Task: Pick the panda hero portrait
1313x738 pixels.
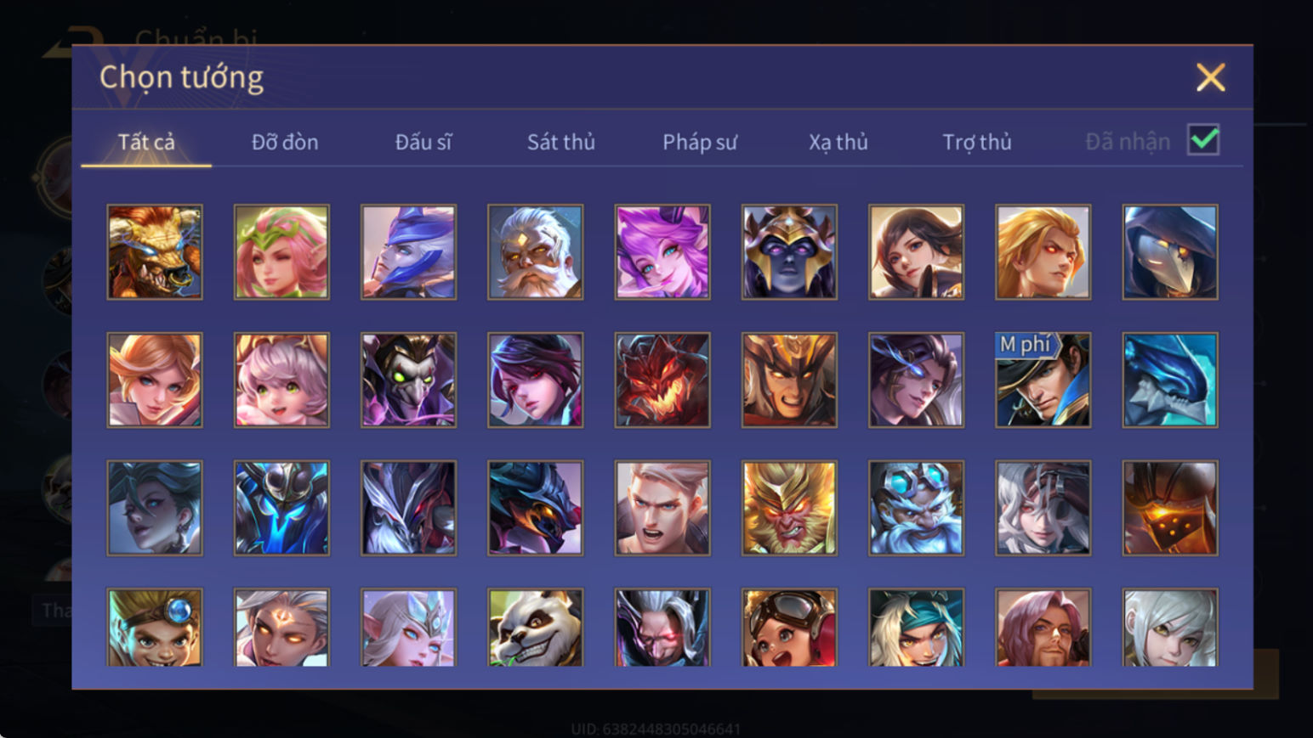Action: tap(536, 628)
